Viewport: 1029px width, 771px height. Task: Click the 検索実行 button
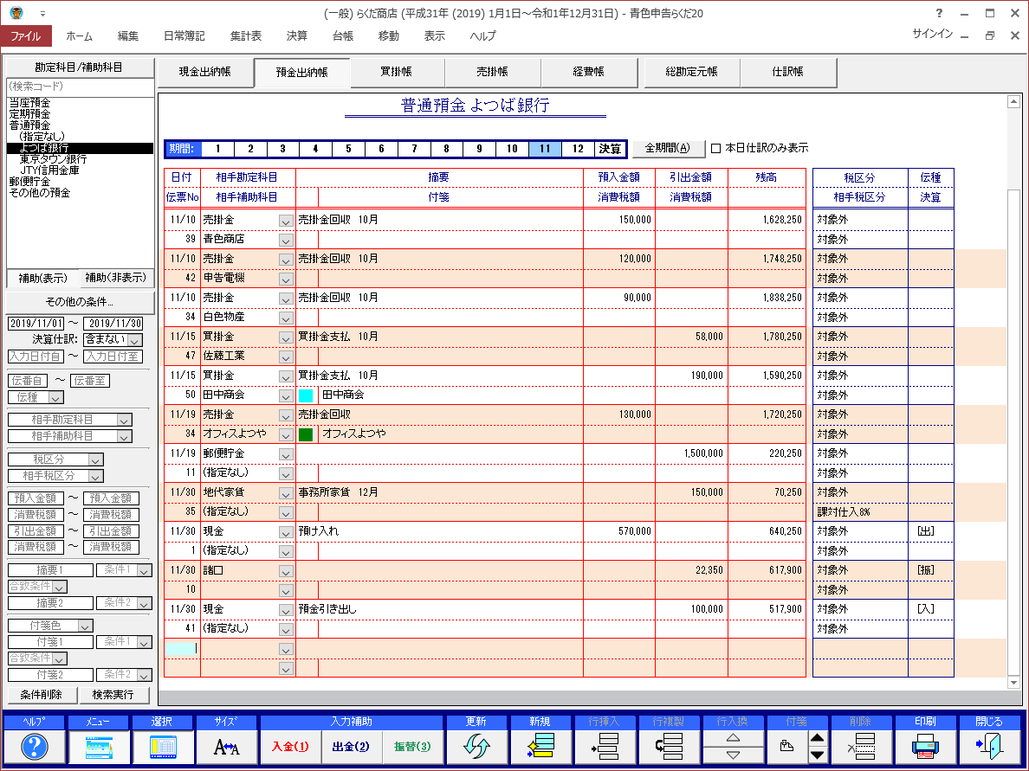click(x=113, y=695)
